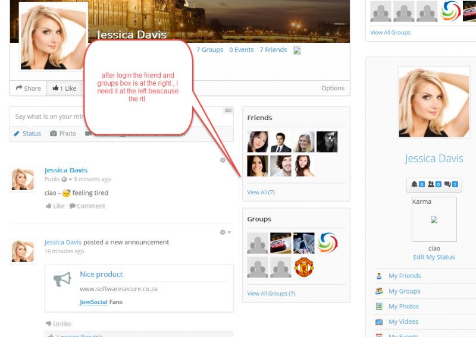
Task: Open My Groups menu item
Action: coord(405,291)
